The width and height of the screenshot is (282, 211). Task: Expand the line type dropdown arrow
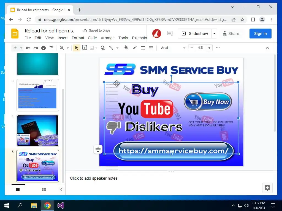117,48
